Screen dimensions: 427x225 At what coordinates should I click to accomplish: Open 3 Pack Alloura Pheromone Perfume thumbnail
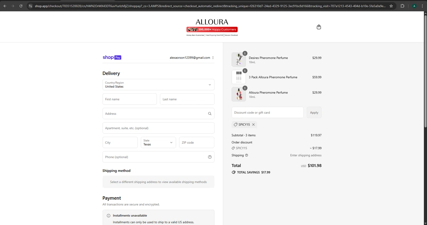pos(239,77)
